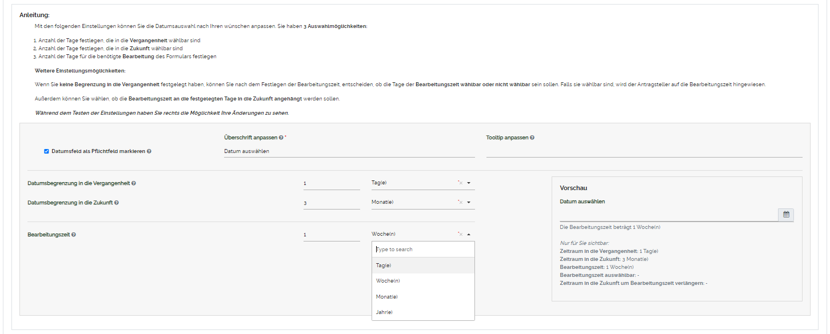Image resolution: width=830 pixels, height=334 pixels.
Task: Click the preview Datum auswählen input
Action: [x=668, y=215]
